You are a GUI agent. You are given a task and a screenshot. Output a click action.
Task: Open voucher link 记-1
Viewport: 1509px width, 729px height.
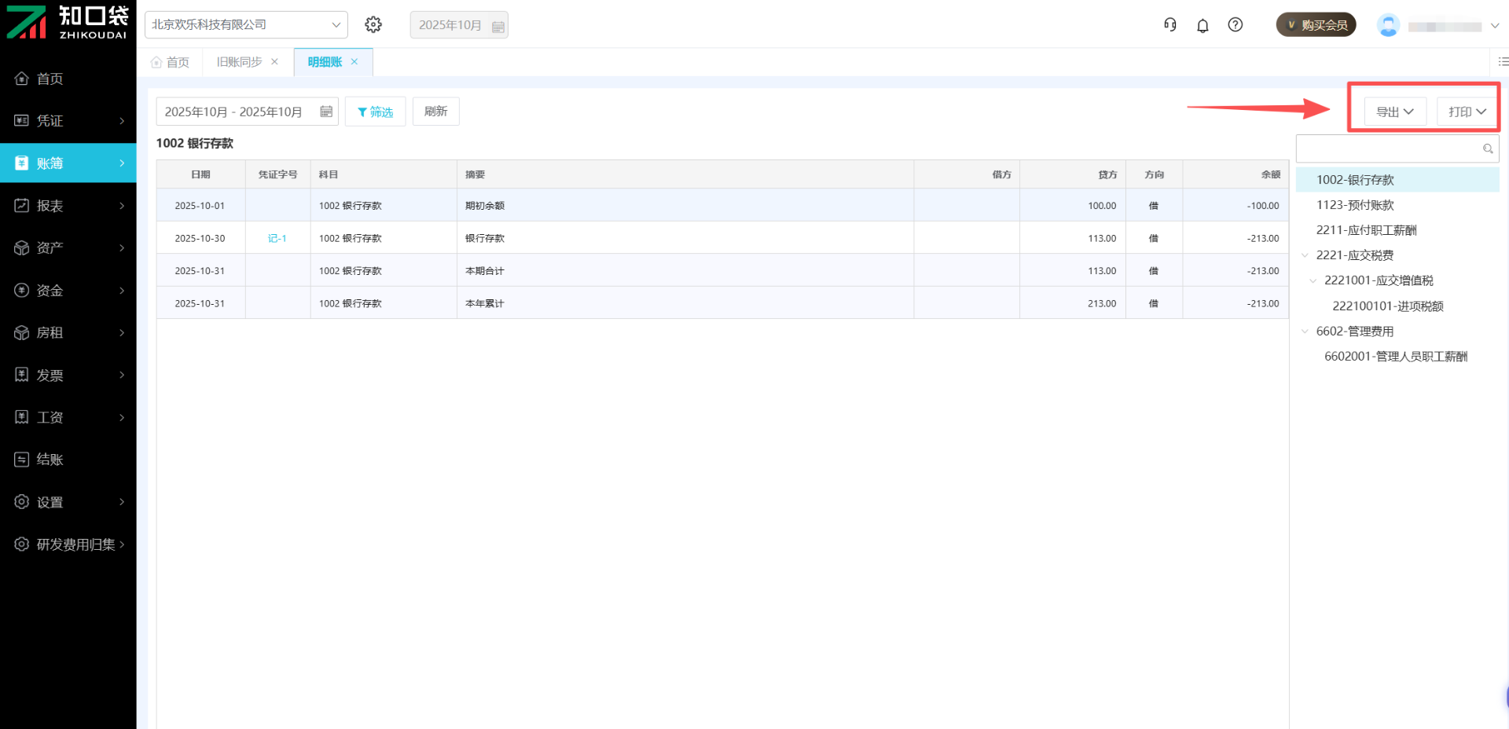277,238
